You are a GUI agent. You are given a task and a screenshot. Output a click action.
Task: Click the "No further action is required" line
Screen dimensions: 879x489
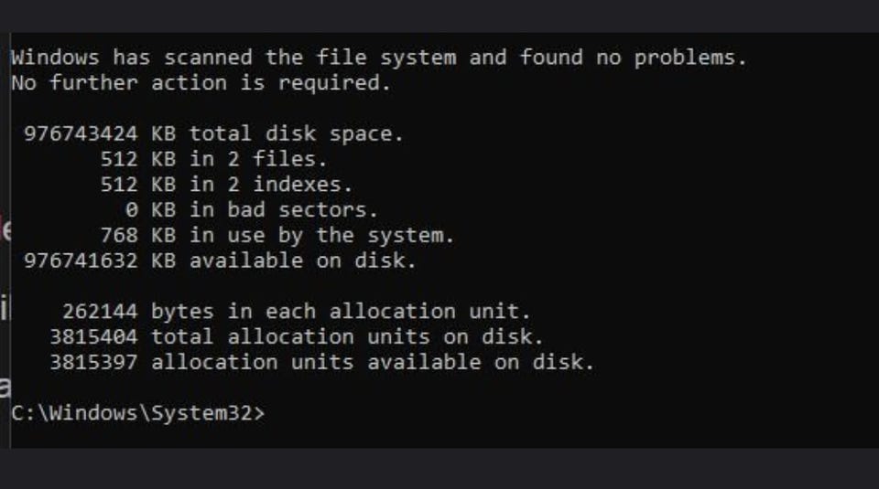(x=201, y=83)
